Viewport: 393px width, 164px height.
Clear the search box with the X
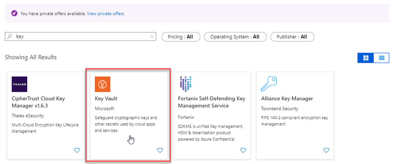151,36
